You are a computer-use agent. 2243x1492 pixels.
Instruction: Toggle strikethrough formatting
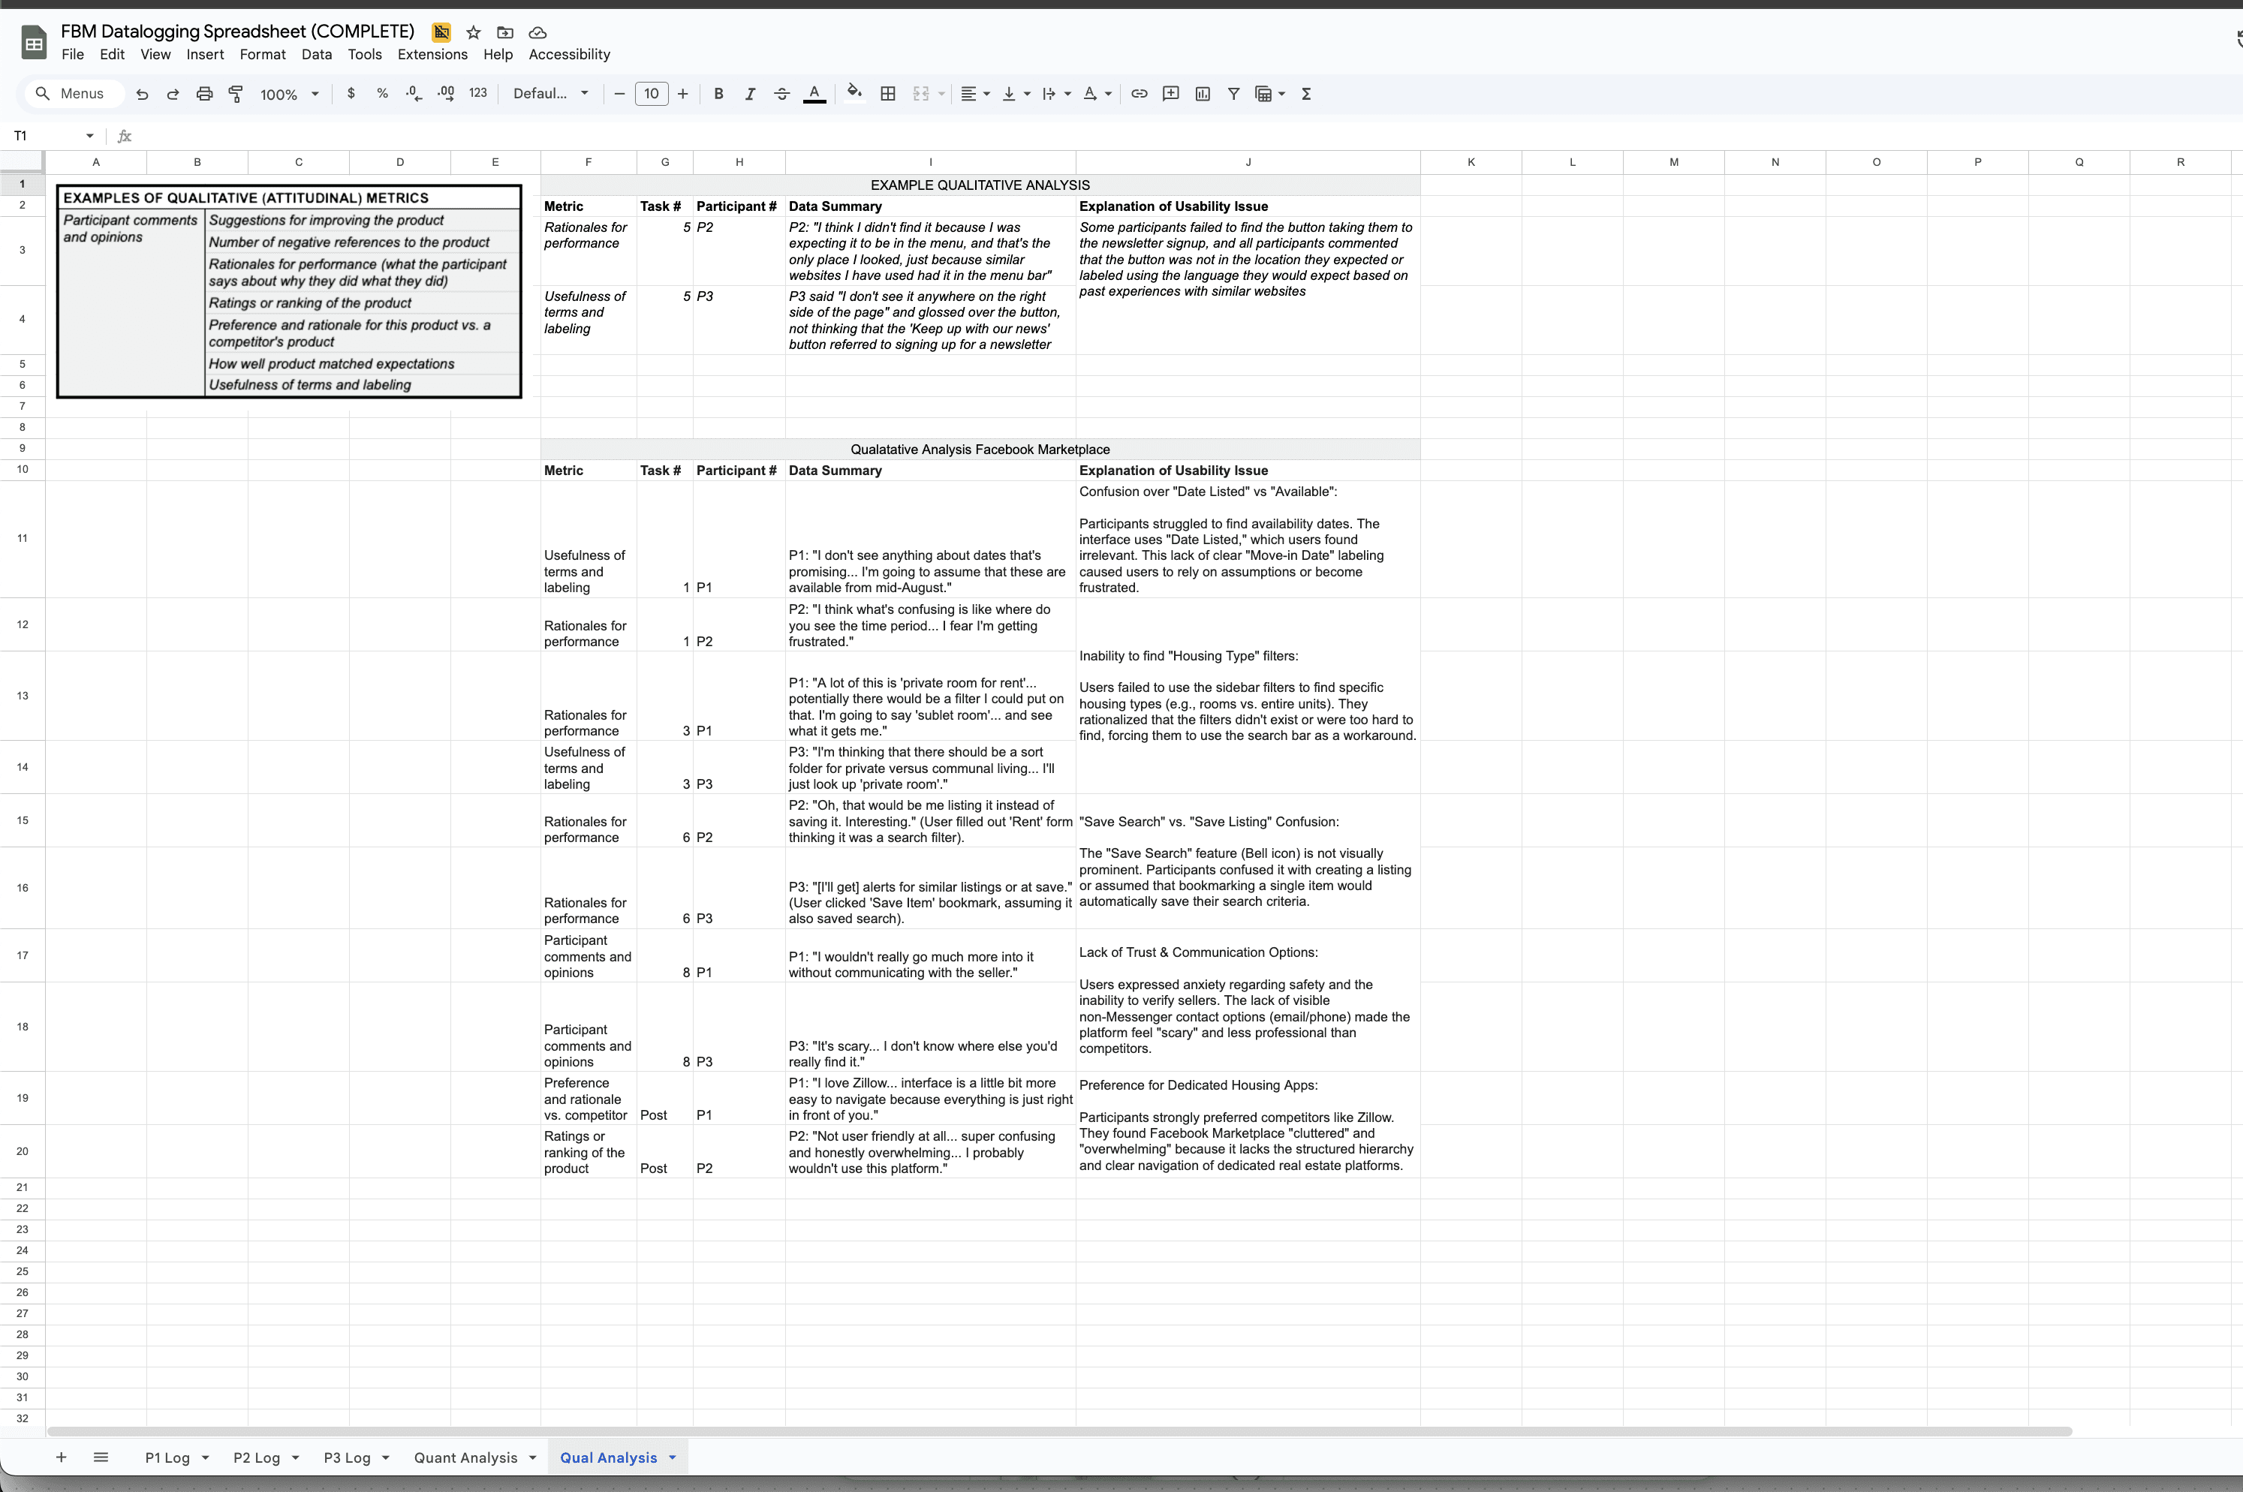[781, 95]
